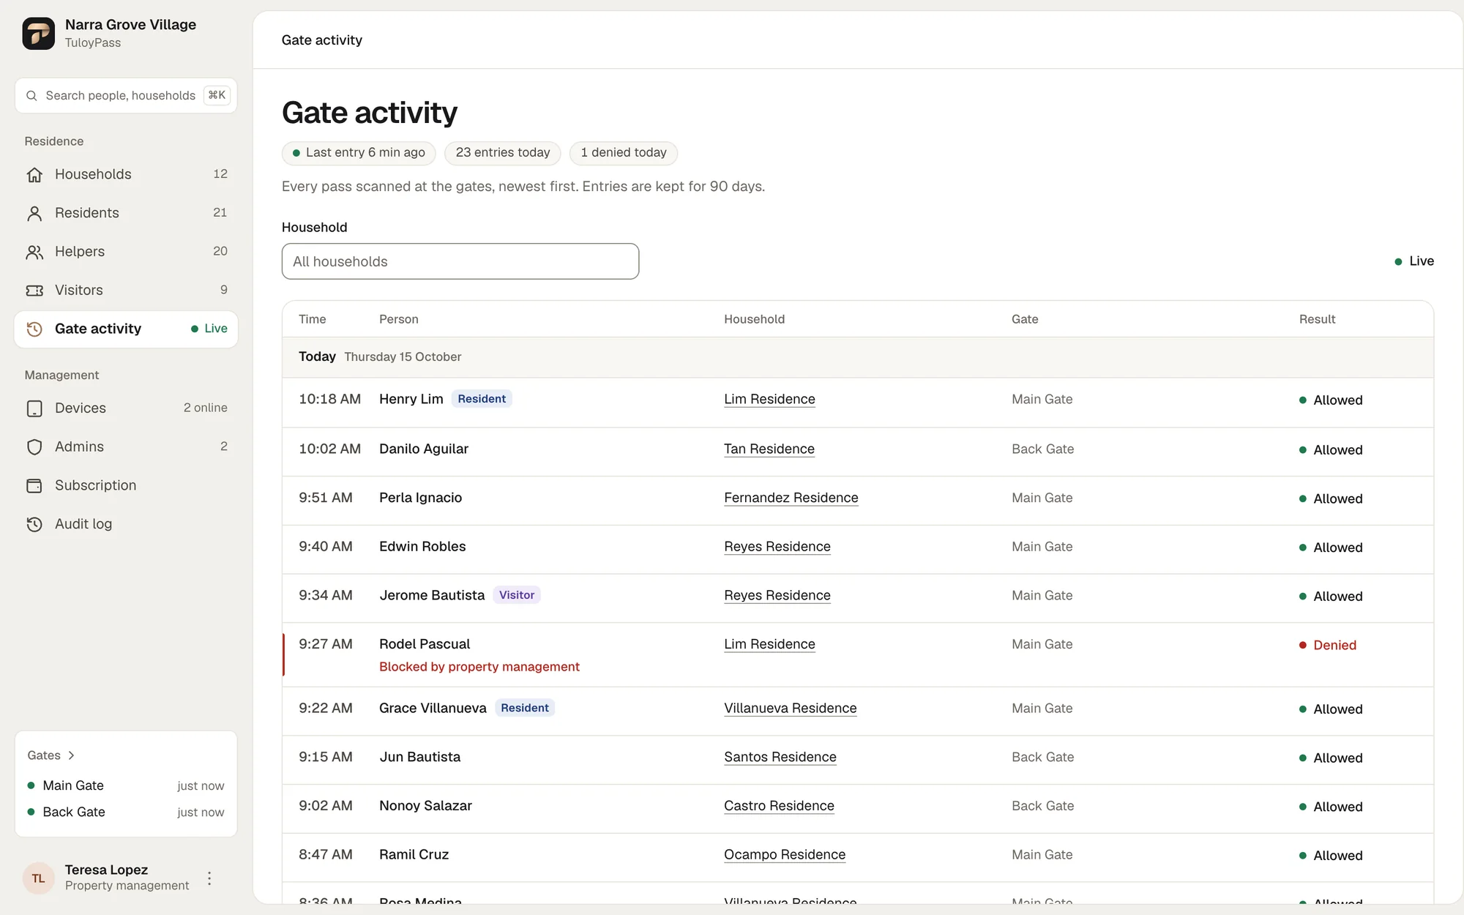Go to the Households menu item

coord(126,174)
